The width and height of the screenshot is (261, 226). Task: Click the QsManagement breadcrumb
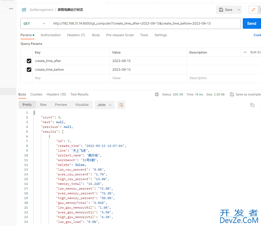point(41,10)
